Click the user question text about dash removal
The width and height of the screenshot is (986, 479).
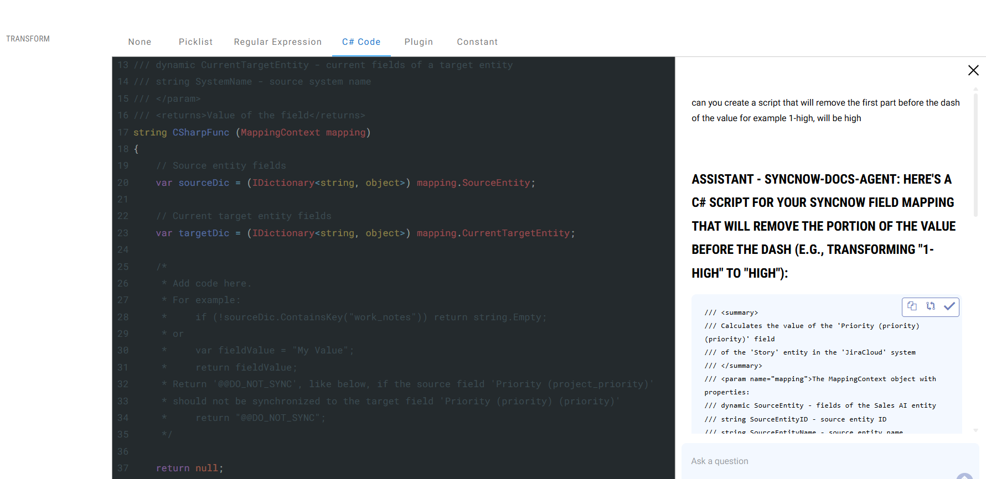coord(825,110)
